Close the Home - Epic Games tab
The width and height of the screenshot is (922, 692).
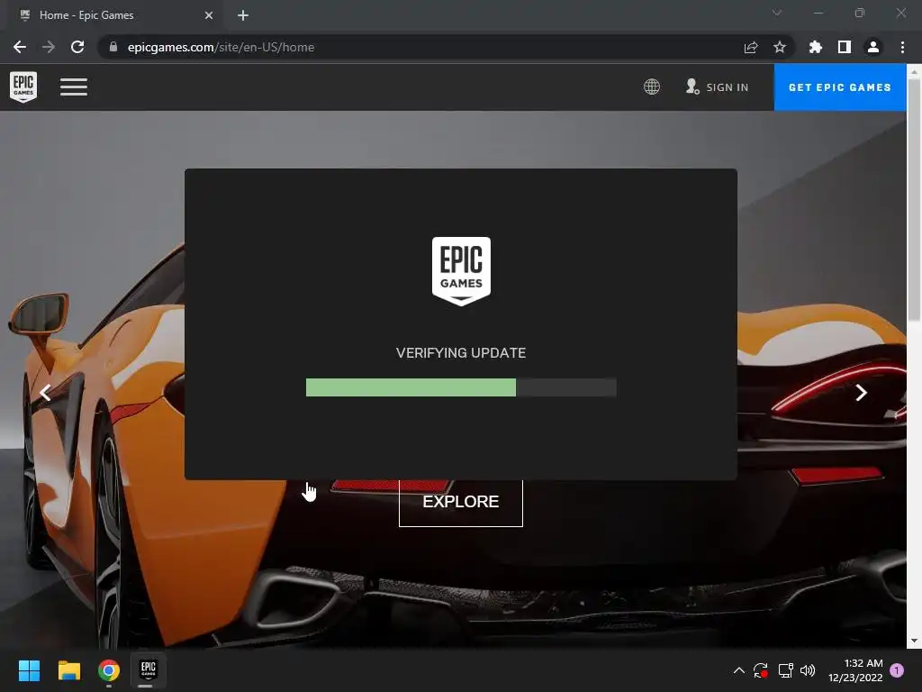(x=209, y=15)
